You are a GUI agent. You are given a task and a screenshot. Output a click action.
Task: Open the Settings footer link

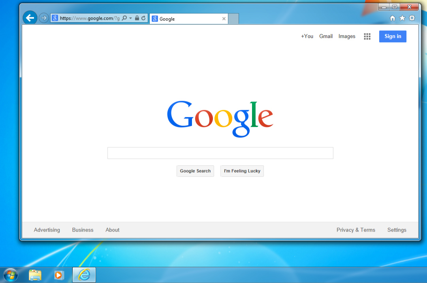[397, 230]
